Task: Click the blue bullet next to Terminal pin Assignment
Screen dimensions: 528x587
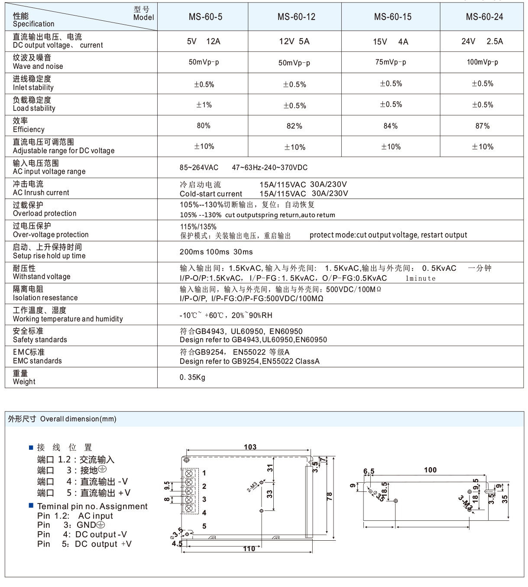Action: [31, 505]
